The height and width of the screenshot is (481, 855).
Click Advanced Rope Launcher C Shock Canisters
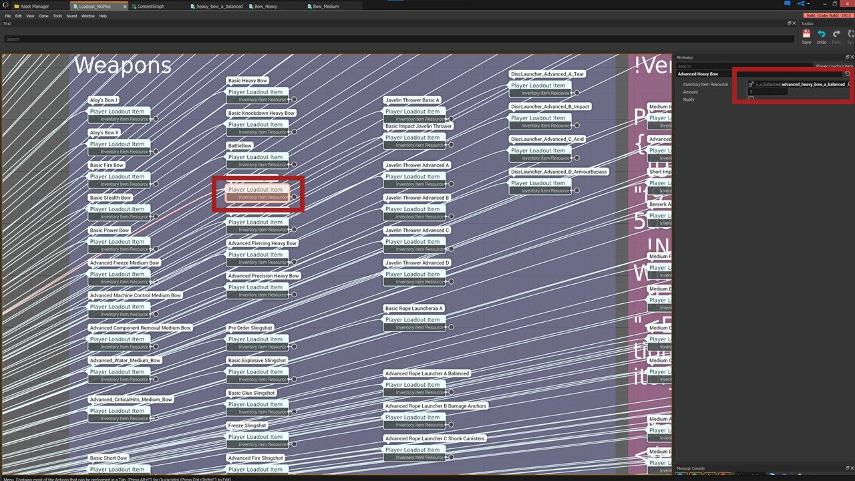click(x=435, y=439)
